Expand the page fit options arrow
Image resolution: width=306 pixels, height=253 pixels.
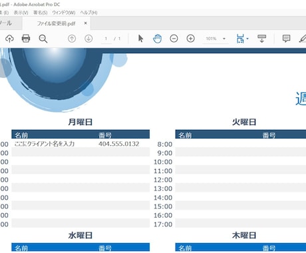[x=247, y=39]
